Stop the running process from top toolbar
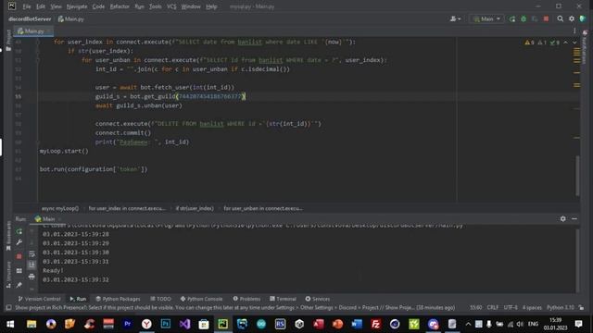Viewport: 593px width, 333px height. click(546, 18)
